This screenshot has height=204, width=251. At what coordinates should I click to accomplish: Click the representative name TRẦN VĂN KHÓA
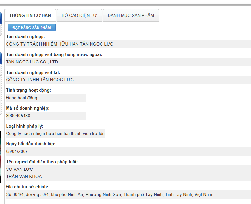24,176
